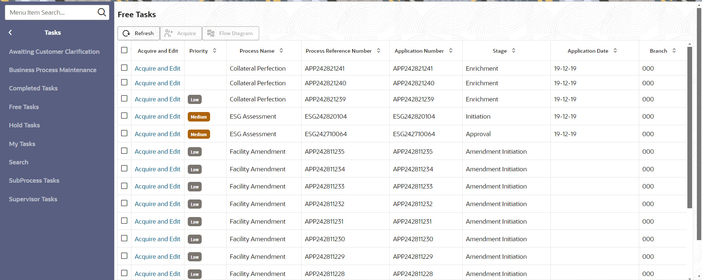Sort by the Priority column arrows
The height and width of the screenshot is (280, 702).
tap(214, 51)
